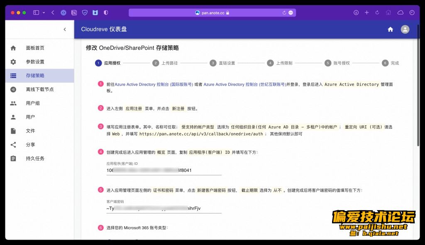This screenshot has width=425, height=245.
Task: Open the address bar ellipsis menu
Action: (x=291, y=13)
